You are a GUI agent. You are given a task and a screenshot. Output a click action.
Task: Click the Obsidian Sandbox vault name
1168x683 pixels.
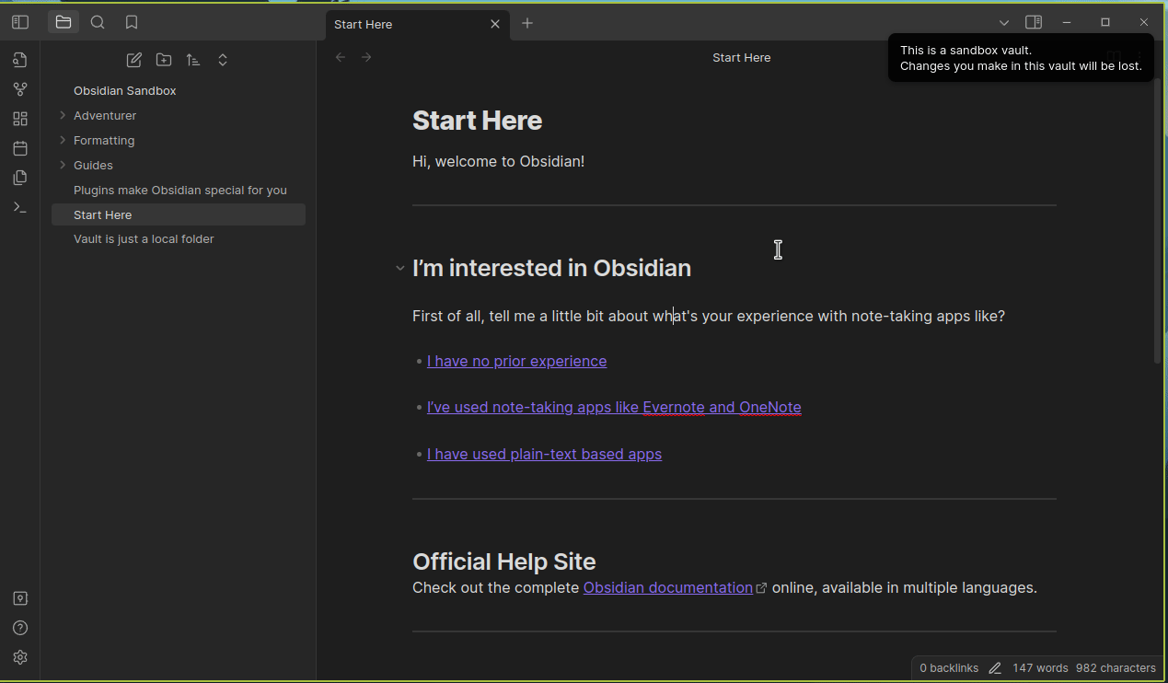tap(125, 90)
